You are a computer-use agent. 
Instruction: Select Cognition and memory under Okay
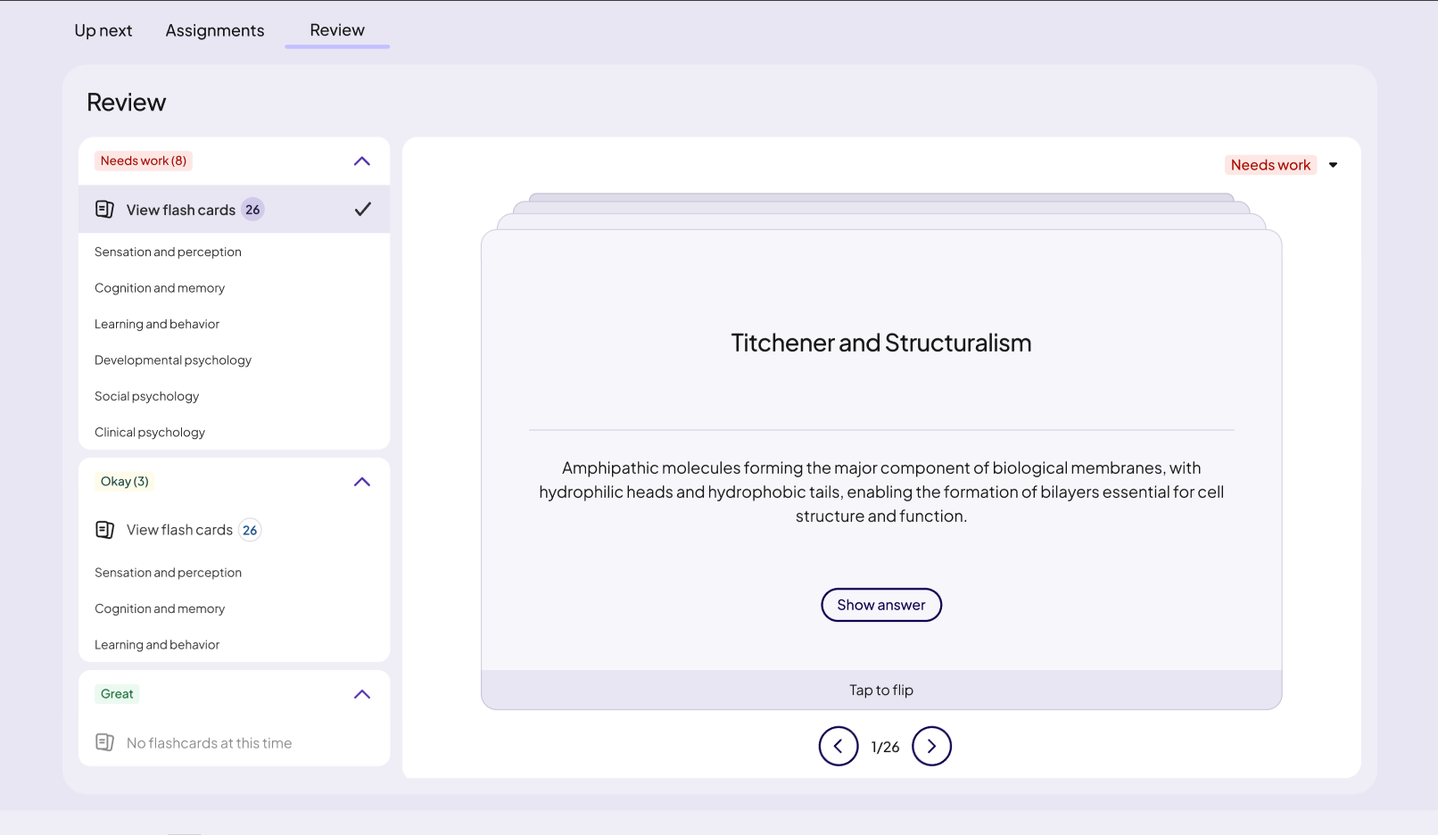point(160,608)
